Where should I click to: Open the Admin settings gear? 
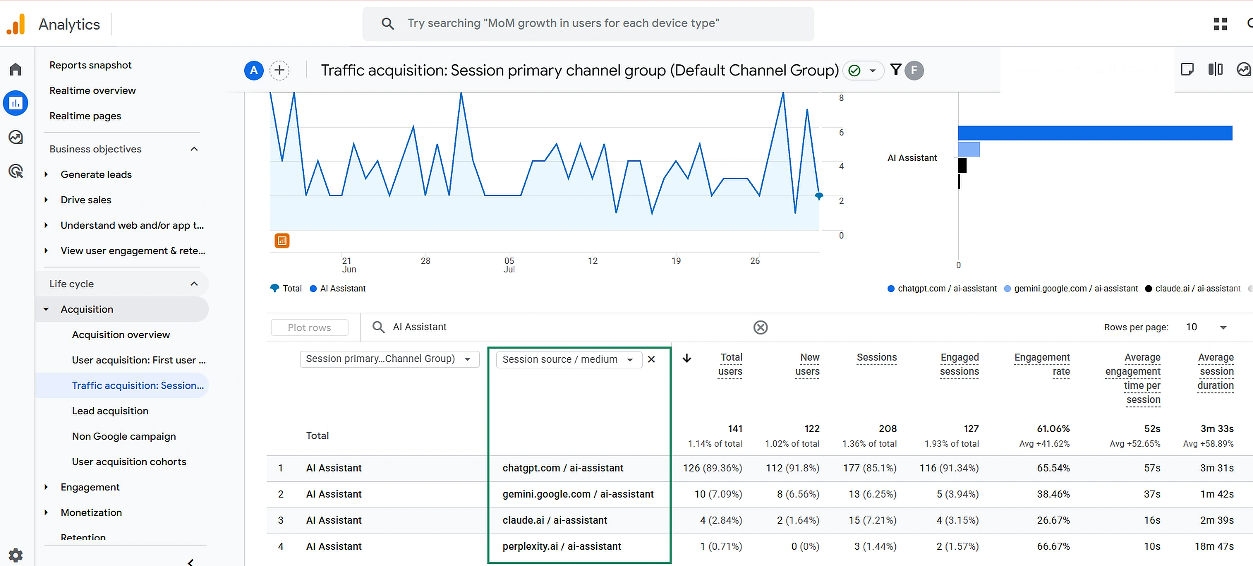[16, 555]
